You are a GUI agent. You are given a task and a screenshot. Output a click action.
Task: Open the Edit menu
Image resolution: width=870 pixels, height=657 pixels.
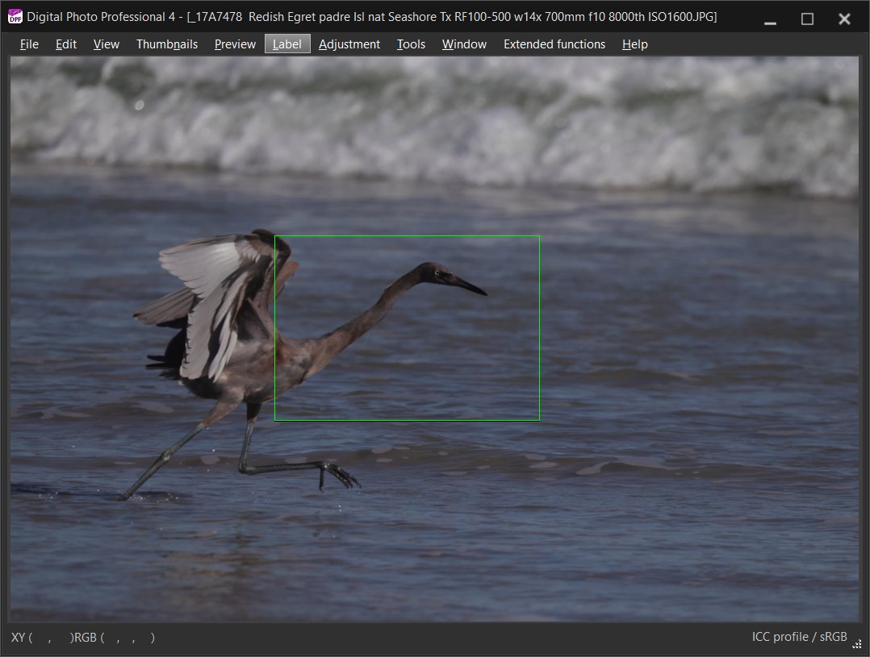(65, 44)
